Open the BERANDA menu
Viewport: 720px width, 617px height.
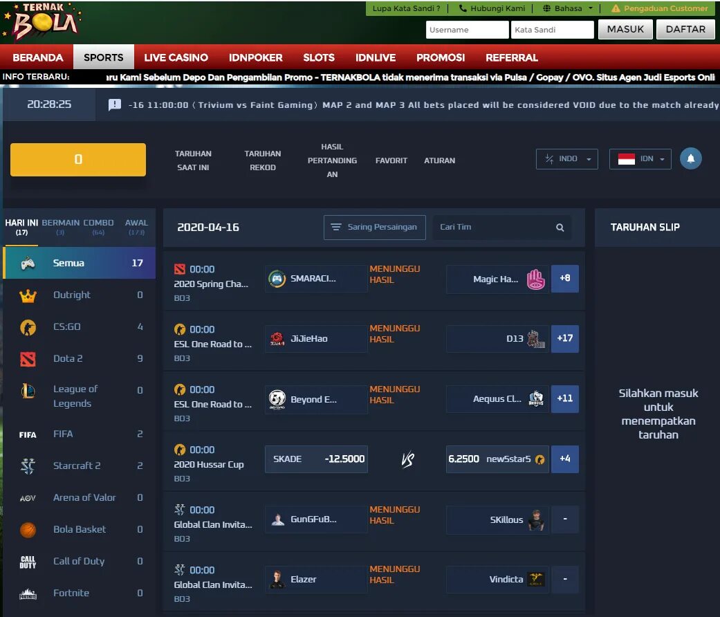coord(37,57)
